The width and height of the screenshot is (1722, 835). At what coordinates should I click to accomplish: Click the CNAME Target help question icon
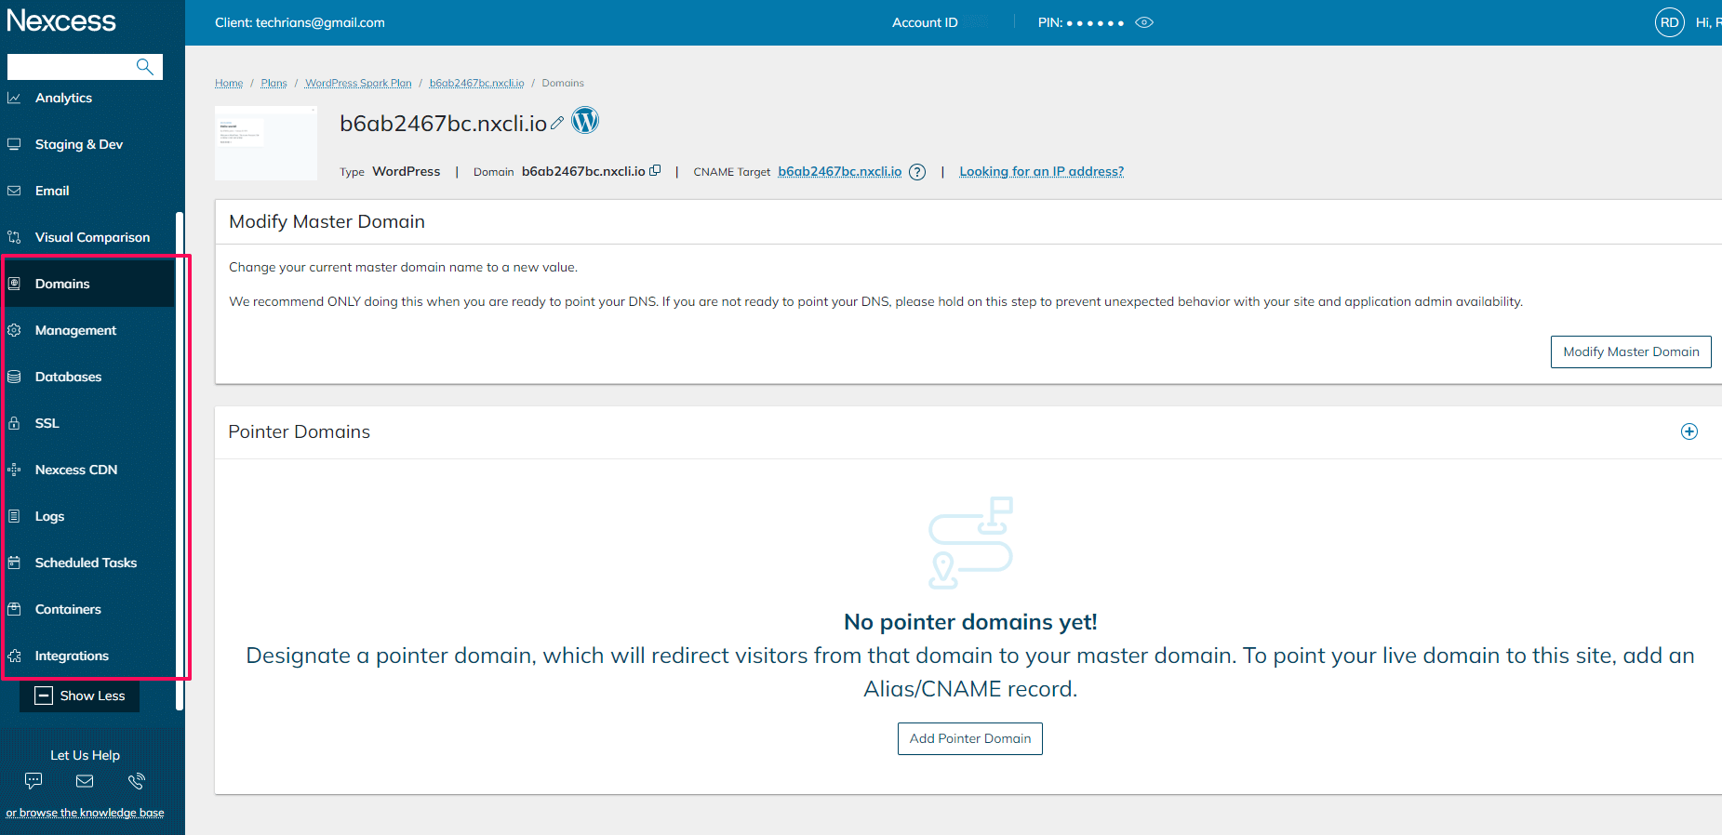tap(917, 172)
